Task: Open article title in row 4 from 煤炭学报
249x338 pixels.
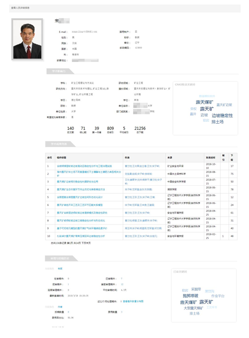Action: click(x=81, y=189)
